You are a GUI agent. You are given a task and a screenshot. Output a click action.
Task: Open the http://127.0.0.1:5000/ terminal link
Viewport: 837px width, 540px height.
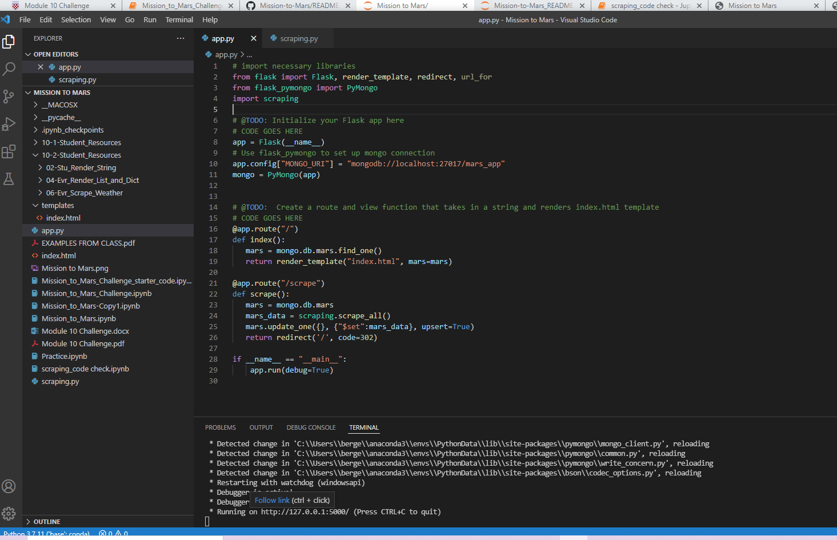pyautogui.click(x=305, y=512)
